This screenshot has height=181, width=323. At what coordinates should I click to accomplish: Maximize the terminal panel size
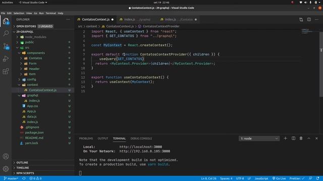(309, 138)
